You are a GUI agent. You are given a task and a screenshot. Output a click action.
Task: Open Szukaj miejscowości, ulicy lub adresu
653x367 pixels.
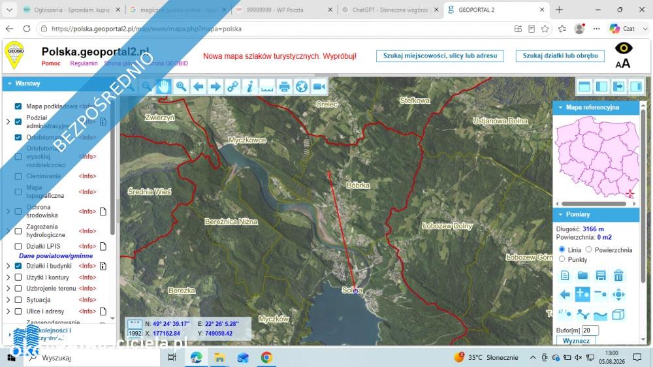click(439, 56)
